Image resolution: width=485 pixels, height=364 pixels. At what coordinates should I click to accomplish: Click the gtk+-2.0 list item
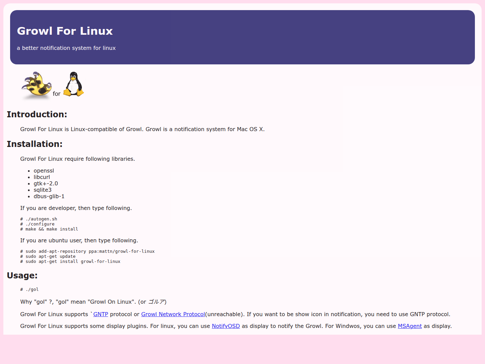(x=46, y=183)
